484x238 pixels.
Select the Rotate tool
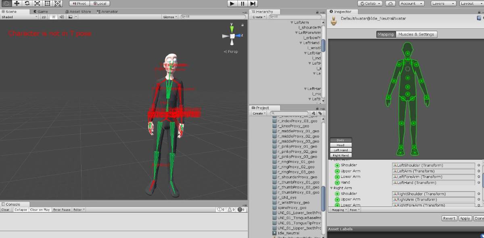point(27,3)
